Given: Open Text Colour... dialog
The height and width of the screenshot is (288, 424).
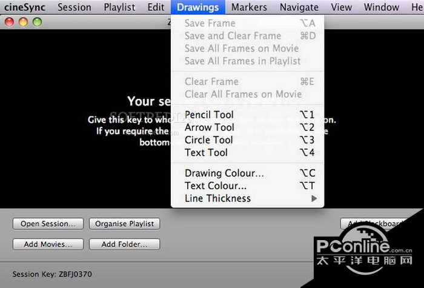Looking at the screenshot, I should coord(247,186).
